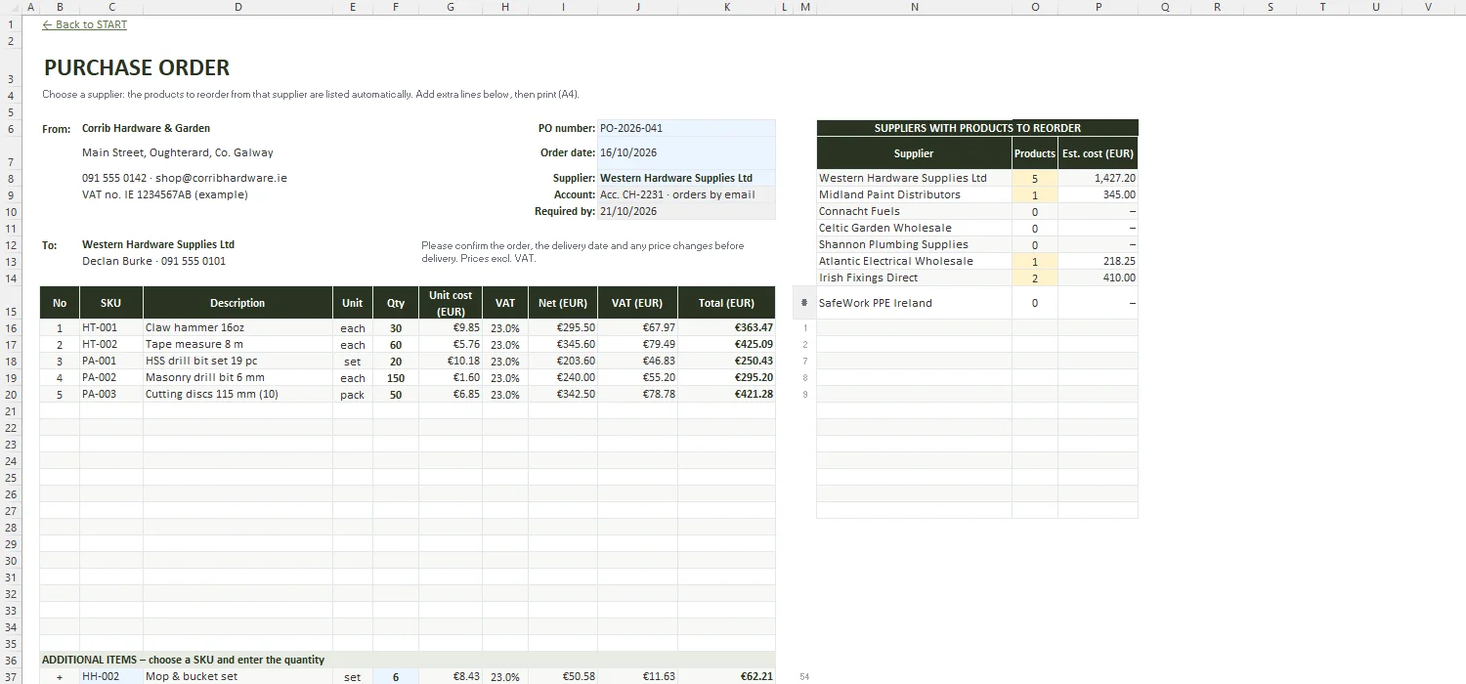
Task: Select total €421.28 cell
Action: coord(726,394)
